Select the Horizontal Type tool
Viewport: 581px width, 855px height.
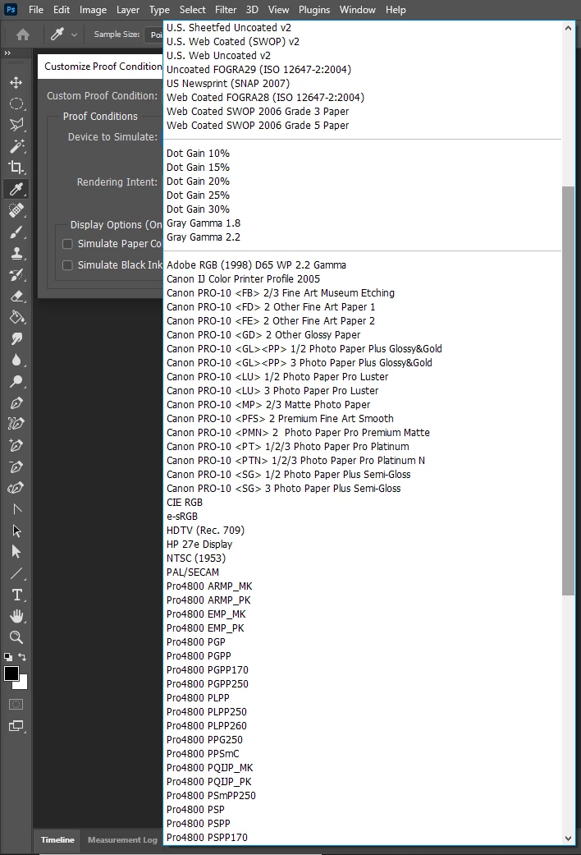[x=16, y=595]
